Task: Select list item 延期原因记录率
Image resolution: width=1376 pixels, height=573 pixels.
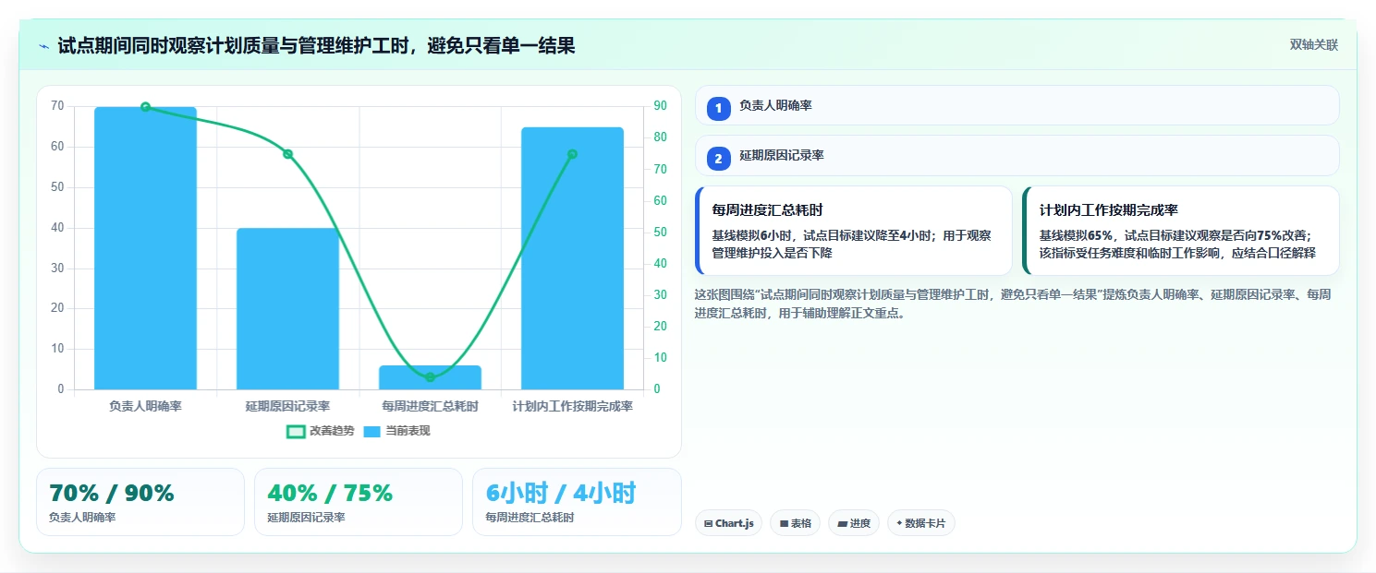Action: coord(1017,155)
